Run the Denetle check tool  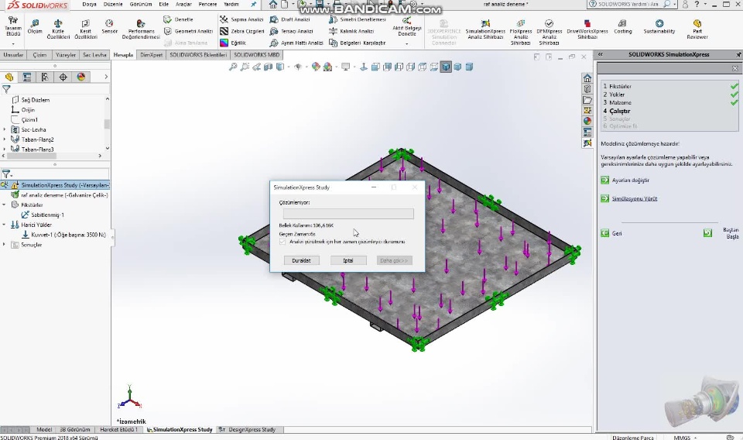click(x=178, y=19)
